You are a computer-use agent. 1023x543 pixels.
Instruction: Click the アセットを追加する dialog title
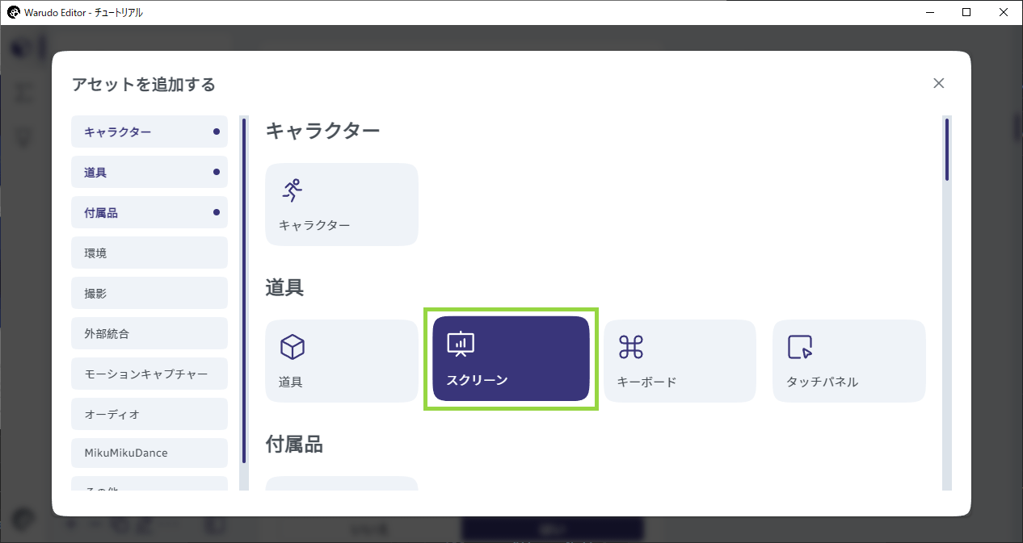144,85
